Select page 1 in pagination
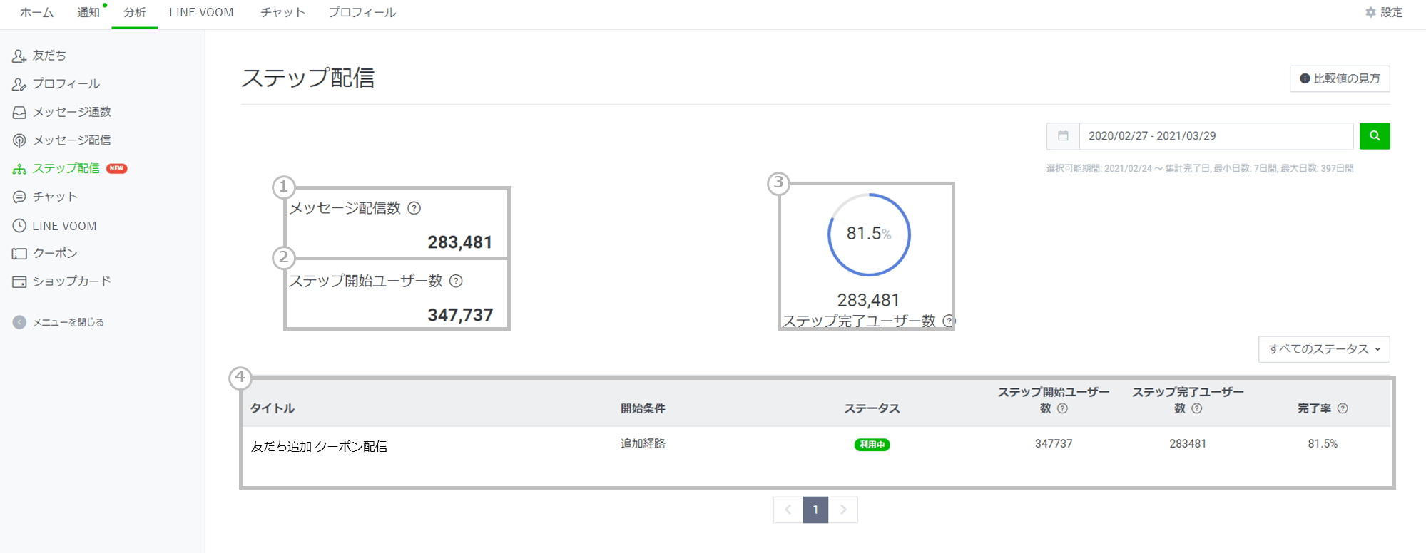This screenshot has height=553, width=1426. (x=815, y=510)
